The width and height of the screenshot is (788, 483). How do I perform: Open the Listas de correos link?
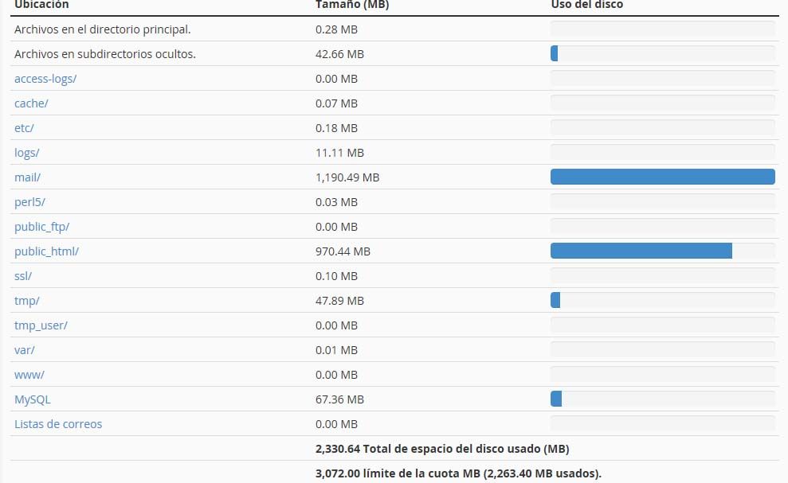pos(58,424)
